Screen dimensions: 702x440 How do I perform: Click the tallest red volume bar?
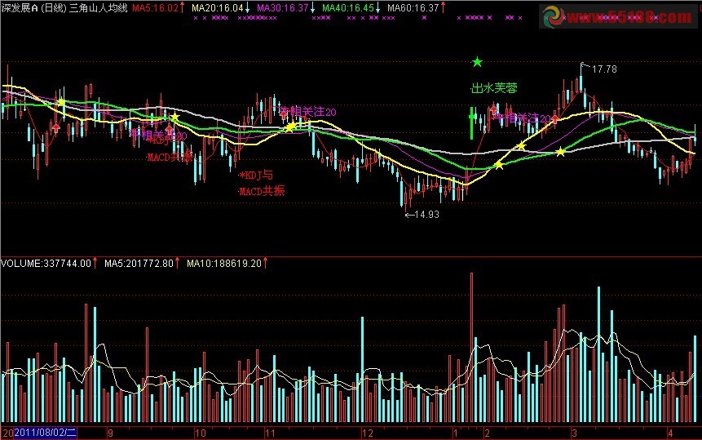click(x=471, y=347)
